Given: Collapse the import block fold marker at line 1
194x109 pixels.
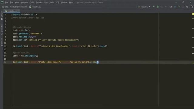Looking at the screenshot, I should point(12,15).
